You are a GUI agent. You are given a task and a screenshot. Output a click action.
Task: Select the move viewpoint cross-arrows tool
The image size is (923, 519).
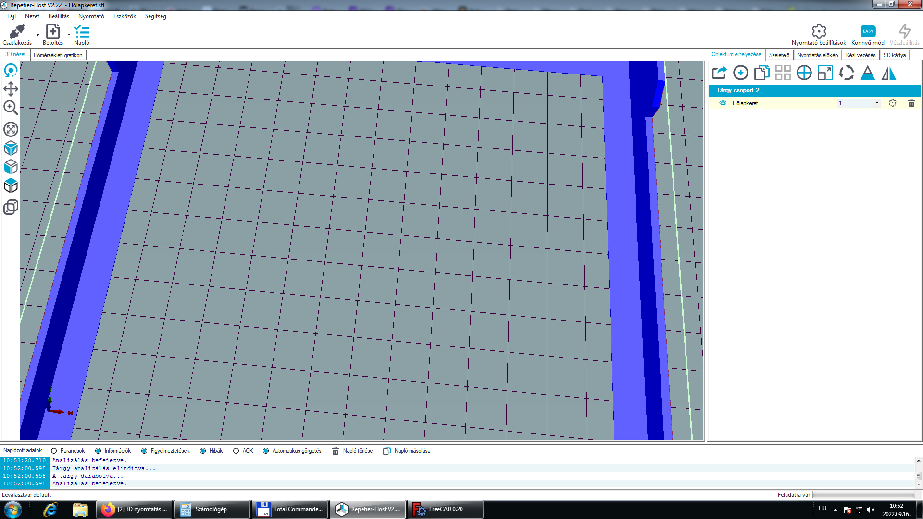click(x=11, y=89)
